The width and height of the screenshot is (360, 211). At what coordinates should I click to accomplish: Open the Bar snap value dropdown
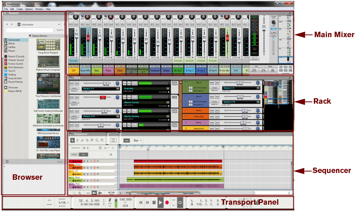click(x=137, y=141)
